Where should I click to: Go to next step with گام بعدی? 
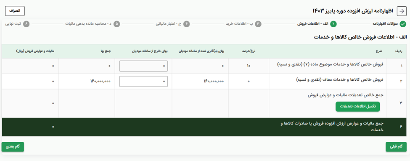tap(13, 147)
